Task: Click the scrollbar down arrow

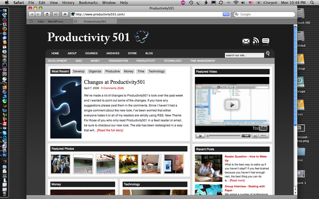Action: [x=295, y=193]
